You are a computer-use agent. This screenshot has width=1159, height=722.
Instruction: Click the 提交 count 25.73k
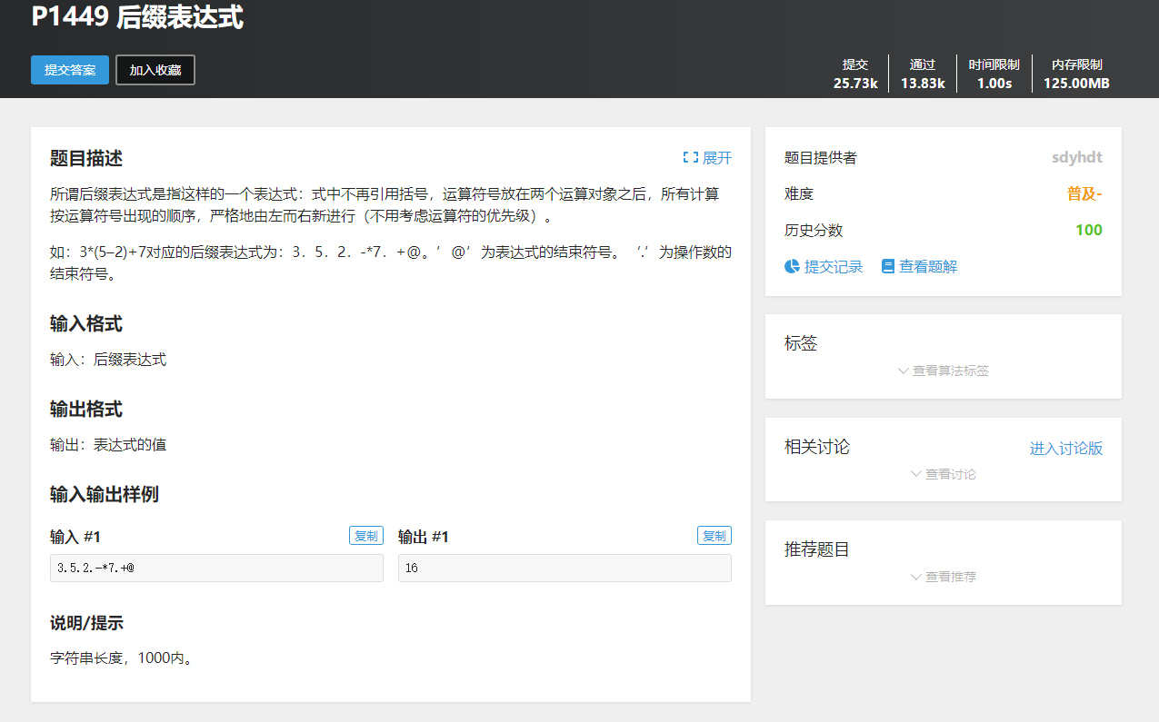tap(855, 83)
